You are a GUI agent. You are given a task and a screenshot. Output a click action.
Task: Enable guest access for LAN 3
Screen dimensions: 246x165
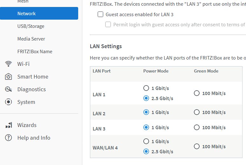[101, 14]
